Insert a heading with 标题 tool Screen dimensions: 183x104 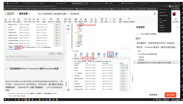[14, 20]
